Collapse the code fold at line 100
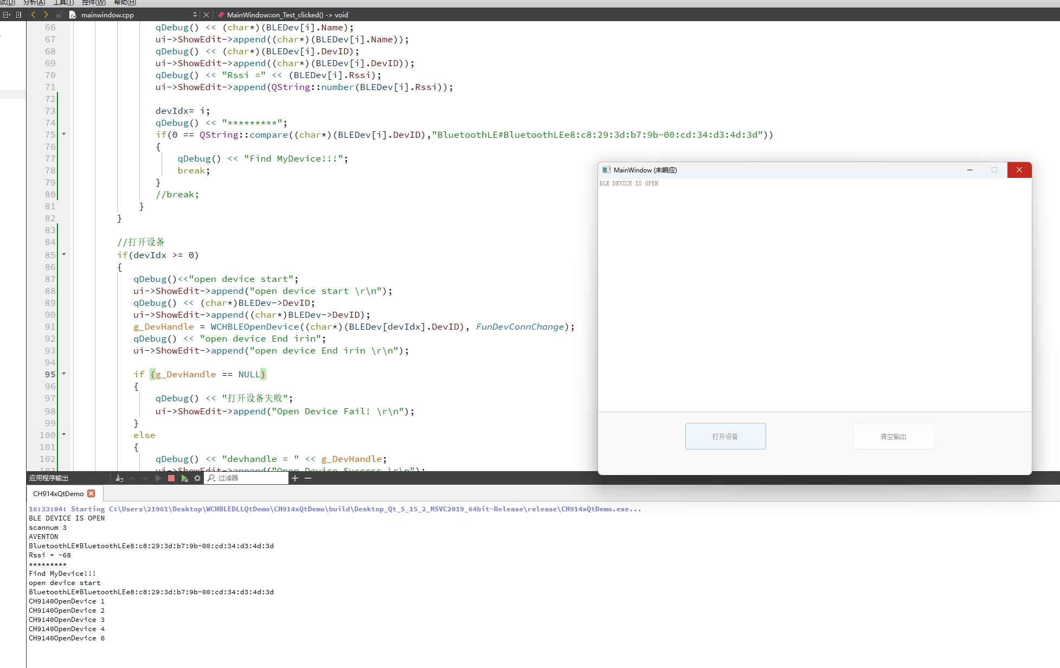The image size is (1060, 668). point(64,434)
